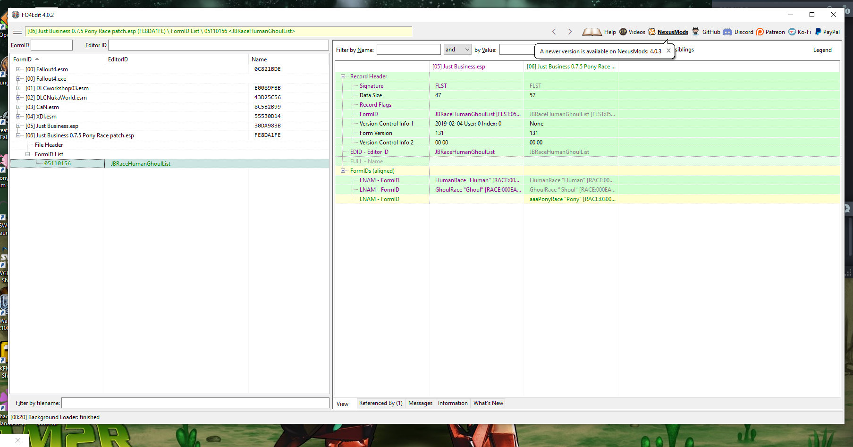
Task: Expand the [01] DLCworkshop03.esm node
Action: pyautogui.click(x=18, y=88)
